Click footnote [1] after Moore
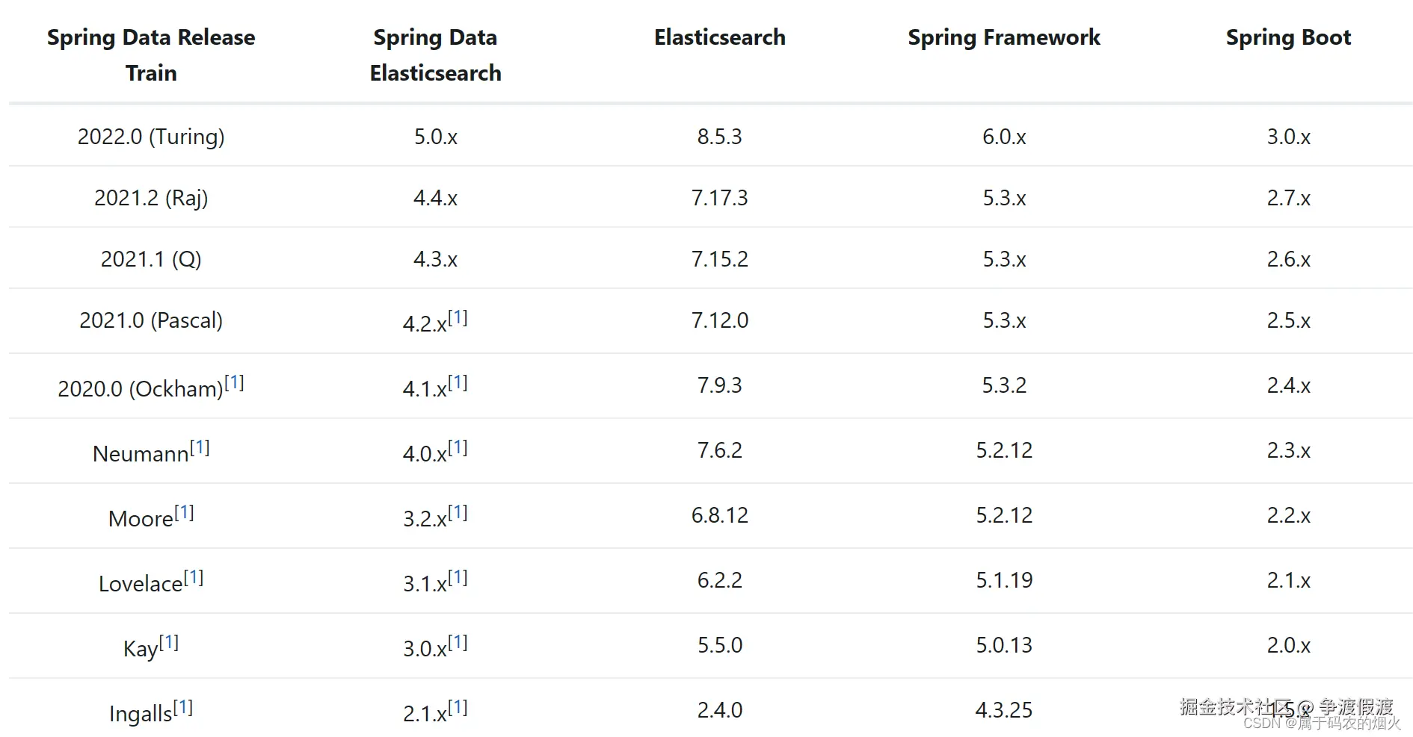1413x737 pixels. pyautogui.click(x=184, y=513)
